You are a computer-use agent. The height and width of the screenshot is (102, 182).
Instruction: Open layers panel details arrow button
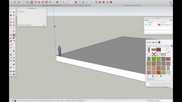point(171,20)
